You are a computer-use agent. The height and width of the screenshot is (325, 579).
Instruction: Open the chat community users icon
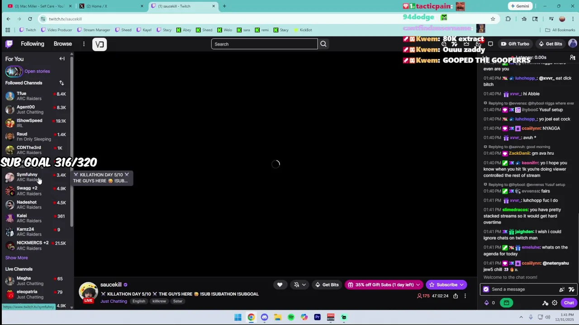click(x=572, y=57)
